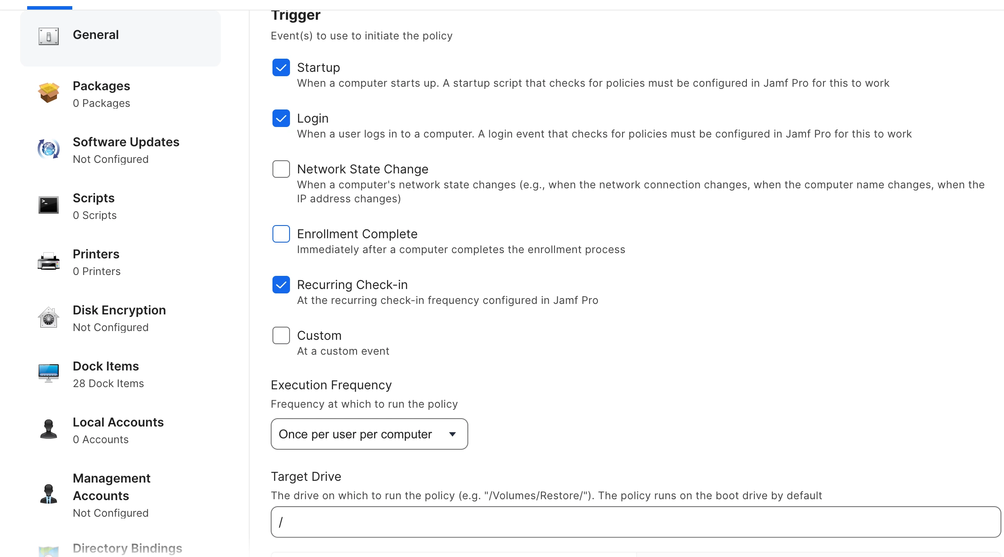Open the Scripts terminal icon
Image resolution: width=1004 pixels, height=557 pixels.
tap(48, 205)
